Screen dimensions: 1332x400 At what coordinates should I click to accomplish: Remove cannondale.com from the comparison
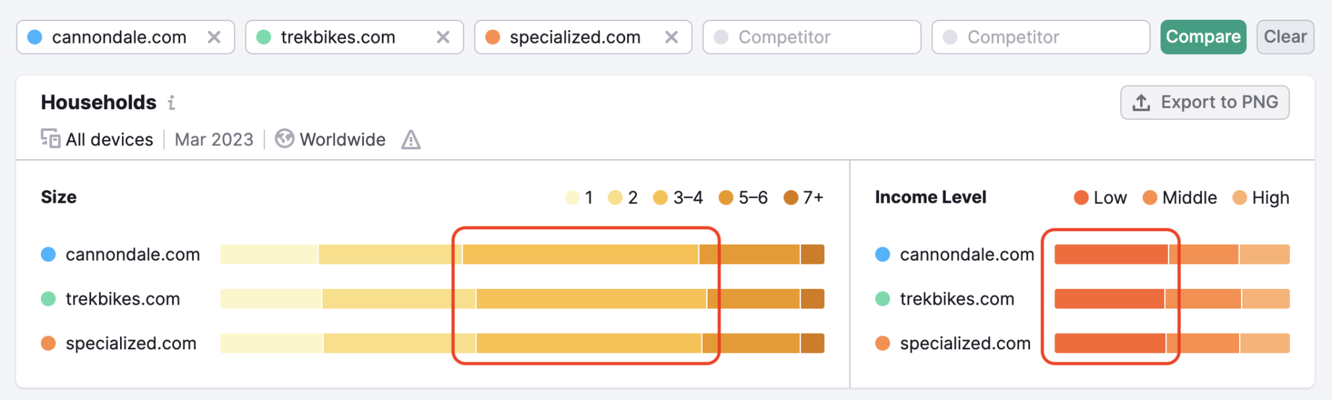214,37
